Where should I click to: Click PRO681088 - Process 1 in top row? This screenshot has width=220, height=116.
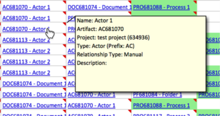(x=161, y=7)
